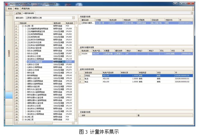Viewport: 217px width, 135px height.
Task: Click 变比 column header in meter info
Action: 165,51
